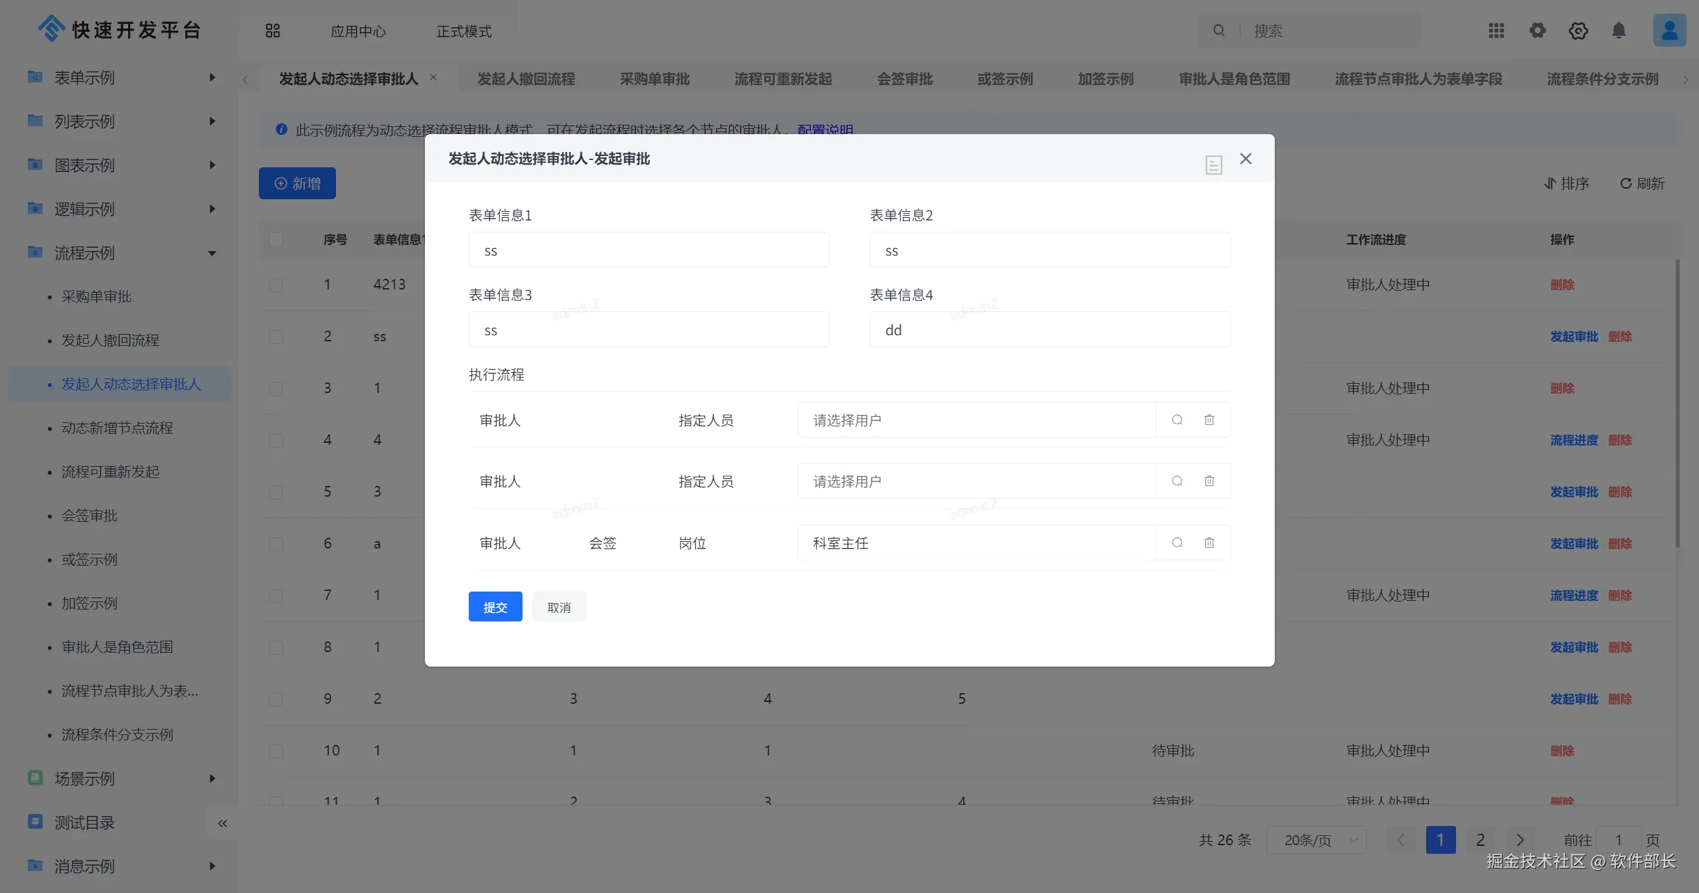Screen dimensions: 1699x893
Task: Switch to the 会签审批 tab
Action: (904, 79)
